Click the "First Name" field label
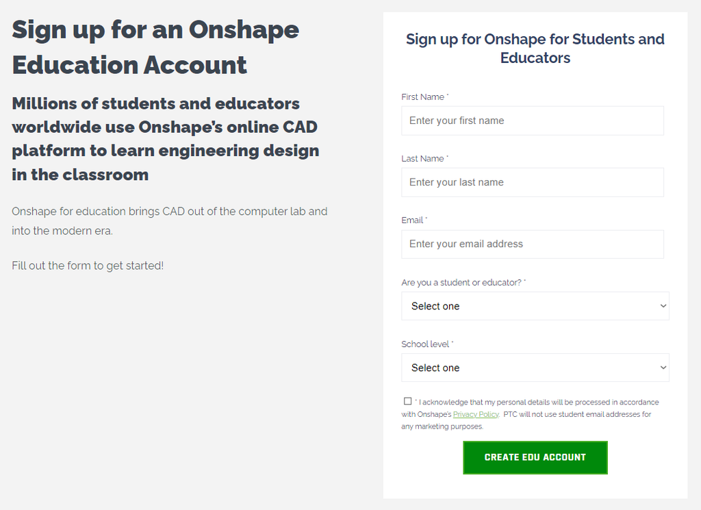Screen dimensions: 701x510 pos(423,97)
